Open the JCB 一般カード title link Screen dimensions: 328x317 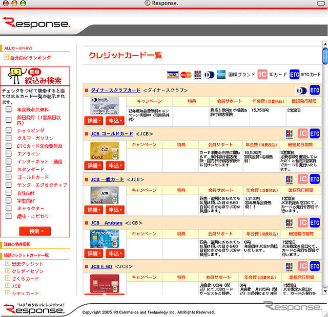(107, 179)
